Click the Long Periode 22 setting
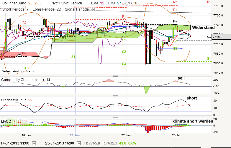 (47, 9)
